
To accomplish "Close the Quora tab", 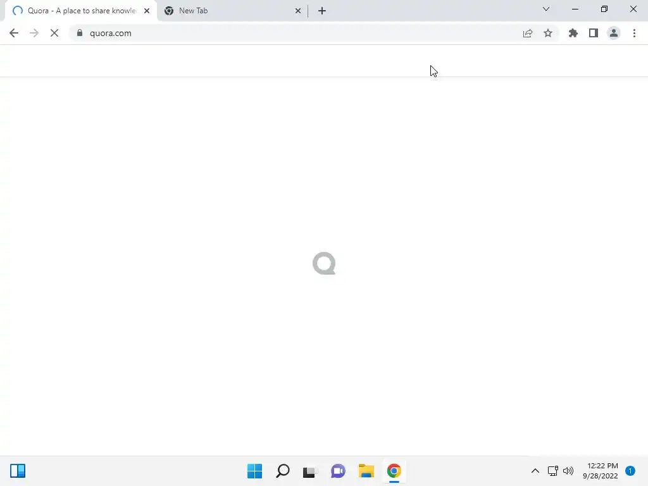I will 147,11.
